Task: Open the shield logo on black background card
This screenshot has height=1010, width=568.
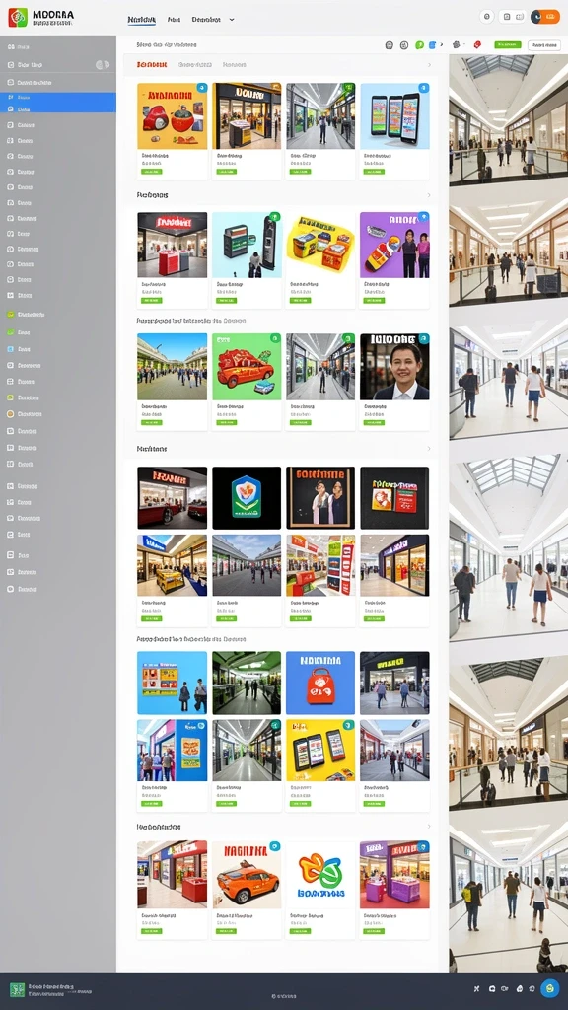Action: pyautogui.click(x=247, y=498)
